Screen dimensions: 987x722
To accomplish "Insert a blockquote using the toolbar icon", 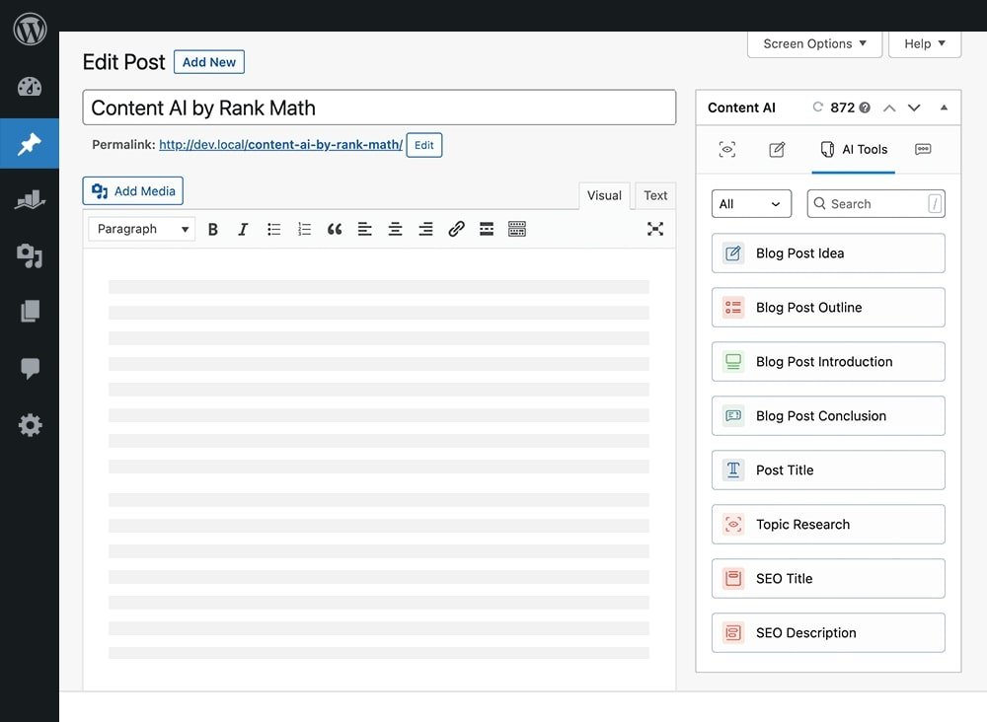I will 334,229.
